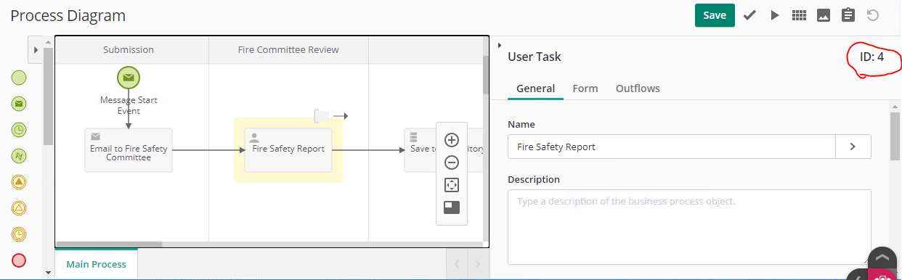Zoom in on the diagram canvas
The image size is (902, 280).
(x=451, y=140)
